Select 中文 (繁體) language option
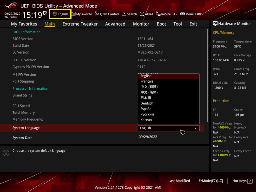Screen dimensions: 256x192 169,87
